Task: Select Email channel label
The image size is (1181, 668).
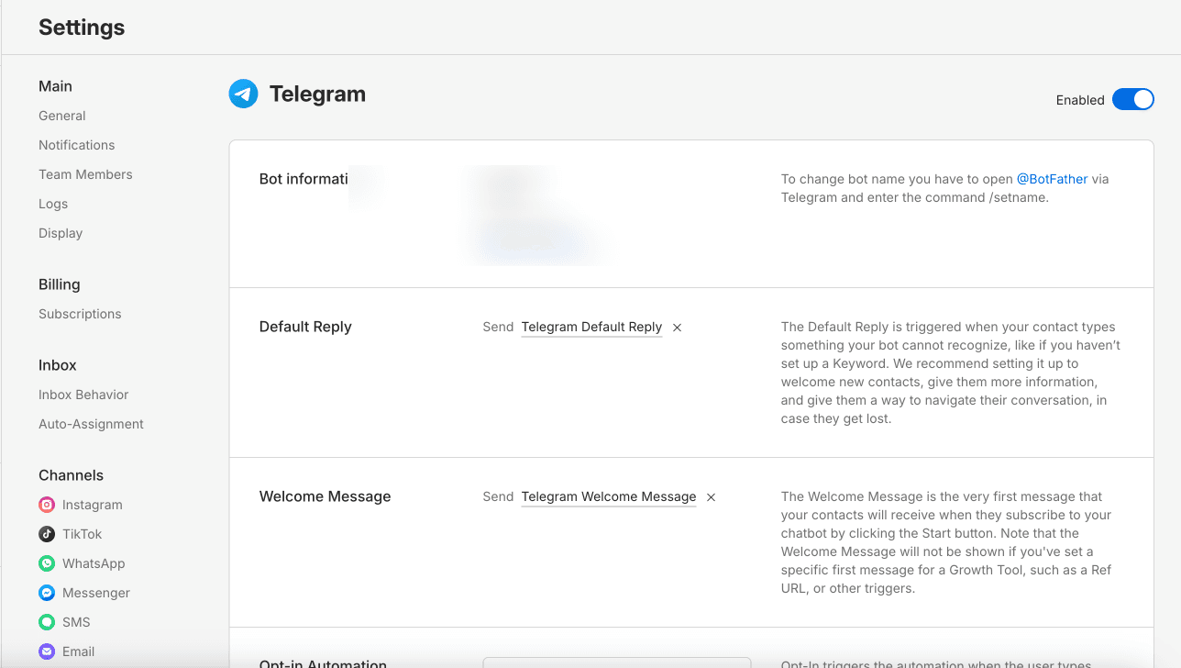Action: click(x=79, y=651)
